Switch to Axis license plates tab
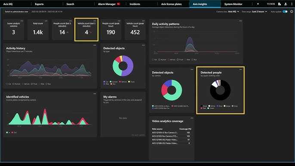This screenshot has height=166, width=295. point(172,4)
